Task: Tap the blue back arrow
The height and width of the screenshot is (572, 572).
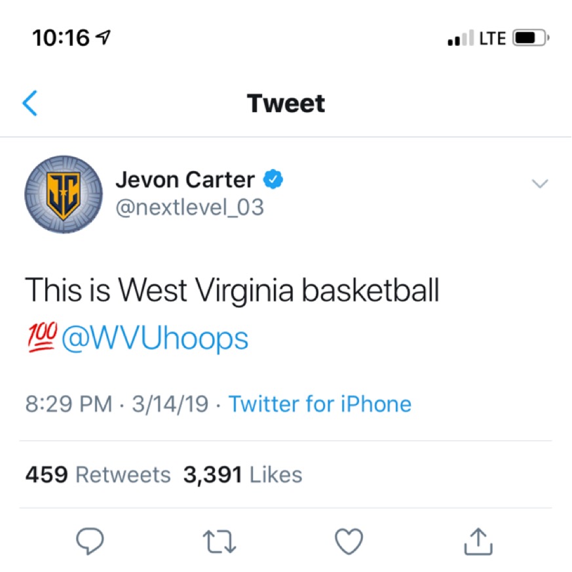Action: coord(30,104)
